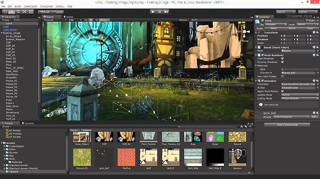The width and height of the screenshot is (320, 179).
Task: Open Mesh Renderer gear menu
Action: pyautogui.click(x=317, y=55)
